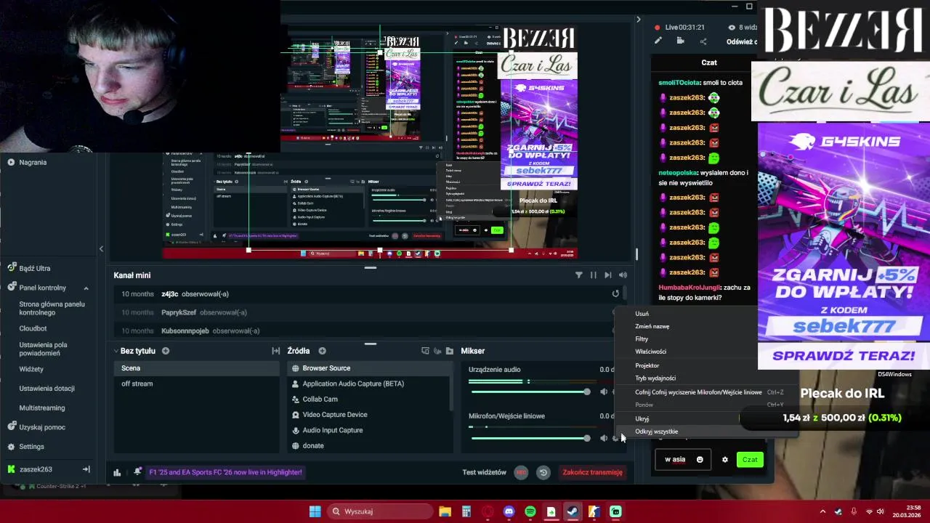The height and width of the screenshot is (523, 930).
Task: Open Uzyskaj pomoc in the sidebar
Action: (x=42, y=427)
